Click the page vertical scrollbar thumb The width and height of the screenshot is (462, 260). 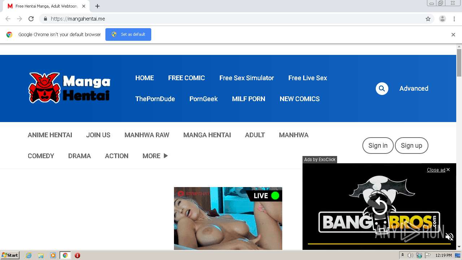(459, 62)
